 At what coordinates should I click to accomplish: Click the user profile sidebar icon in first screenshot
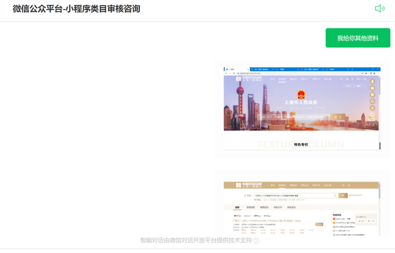pos(372,81)
